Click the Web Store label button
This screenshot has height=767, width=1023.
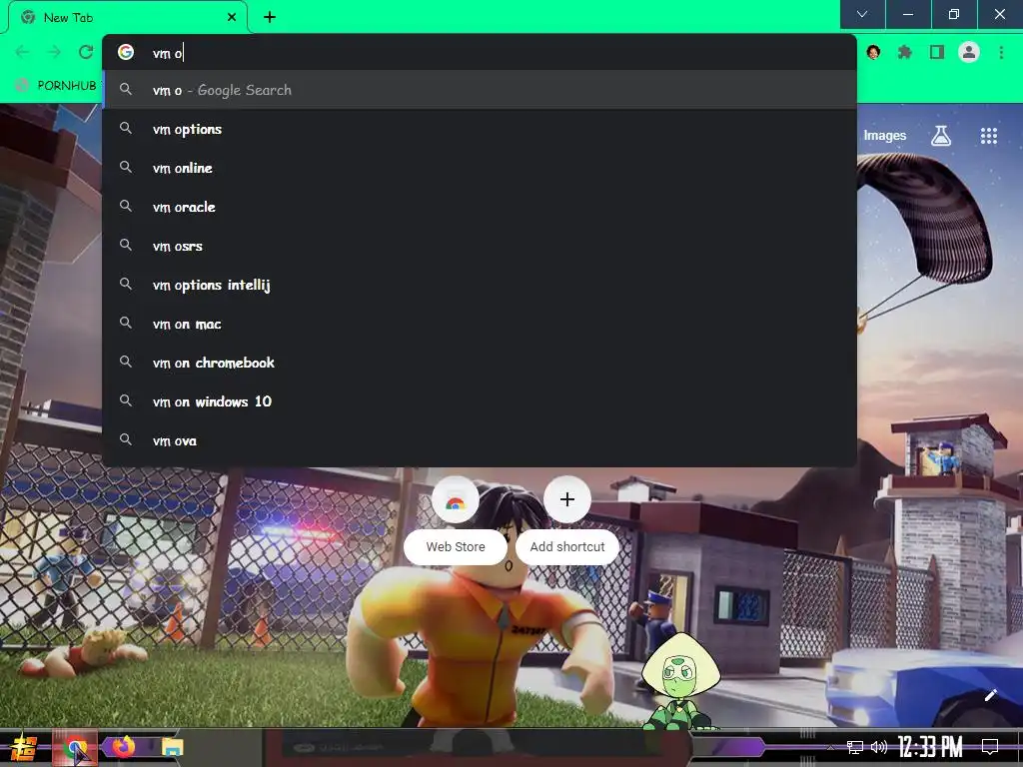point(456,547)
